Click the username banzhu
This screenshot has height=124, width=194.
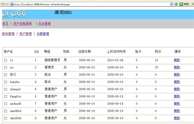(15, 82)
